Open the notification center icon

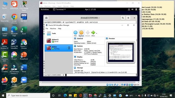coord(171,96)
